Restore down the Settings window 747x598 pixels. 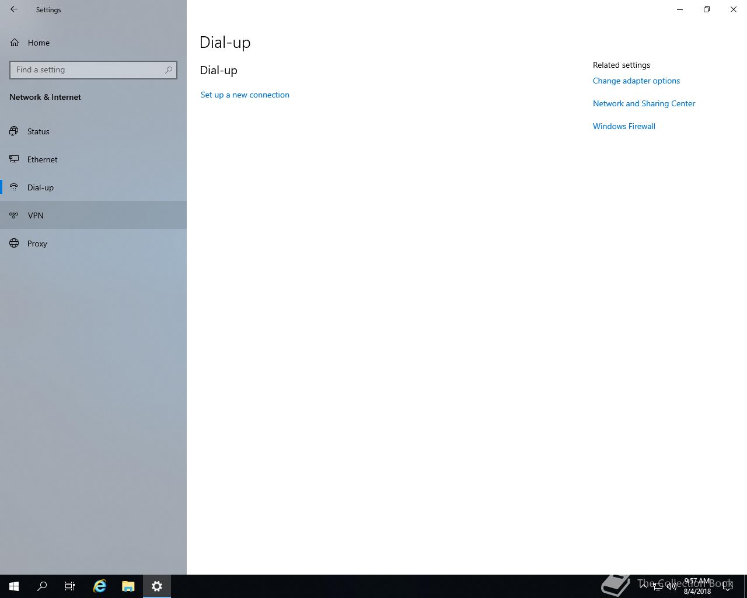click(707, 9)
